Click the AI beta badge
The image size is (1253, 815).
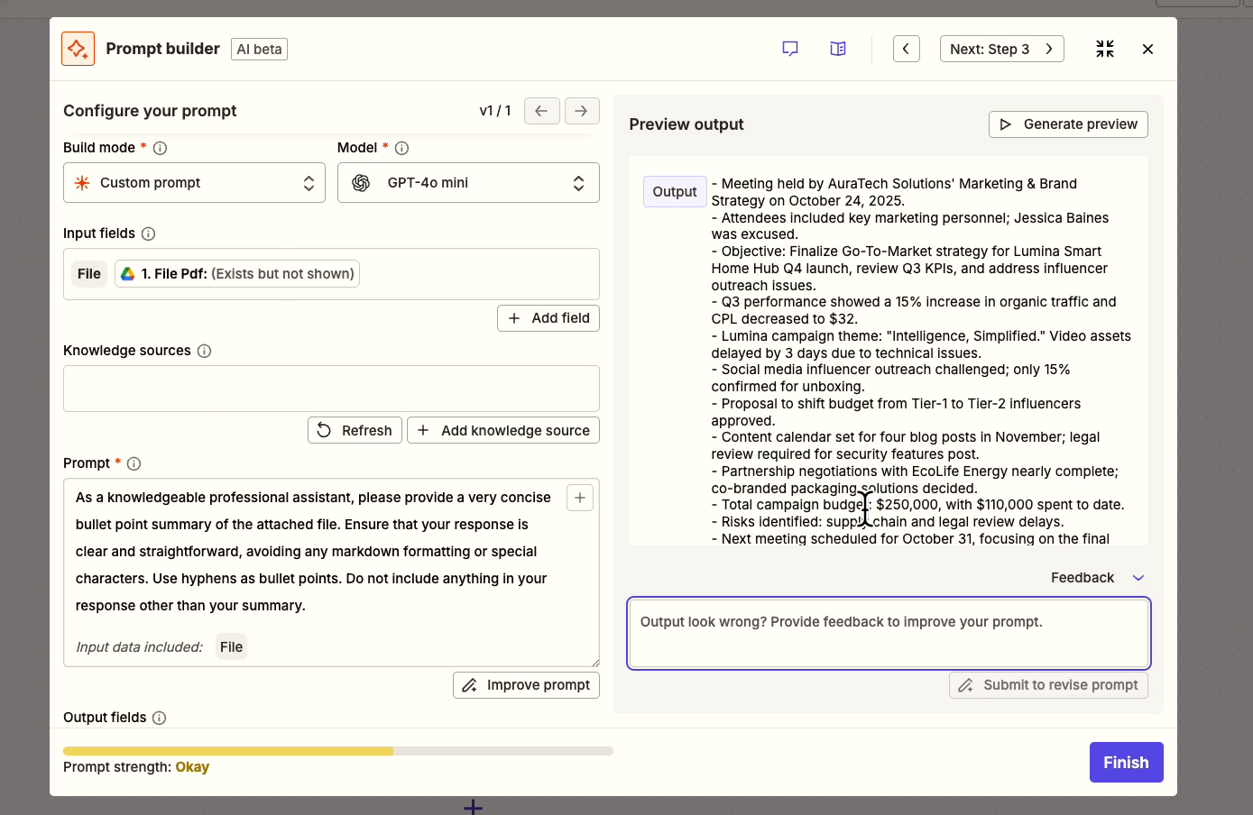coord(260,50)
